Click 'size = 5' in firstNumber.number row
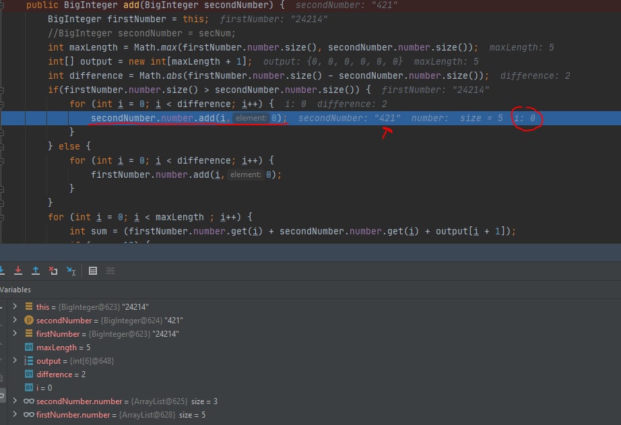Viewport: 621px width, 425px height. pyautogui.click(x=193, y=415)
